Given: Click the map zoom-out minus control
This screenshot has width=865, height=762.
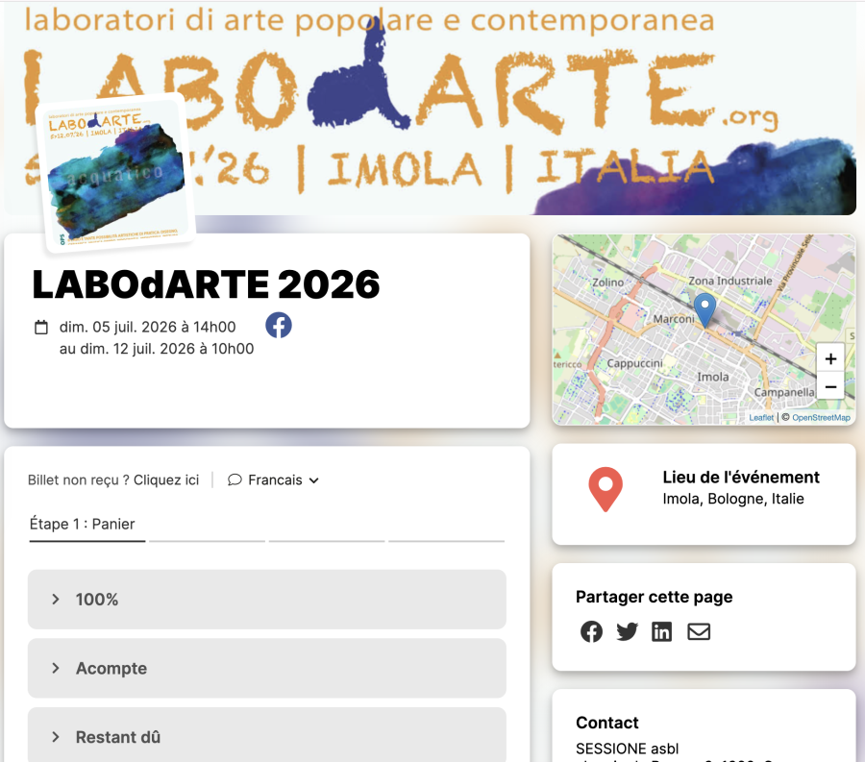Looking at the screenshot, I should click(x=829, y=386).
